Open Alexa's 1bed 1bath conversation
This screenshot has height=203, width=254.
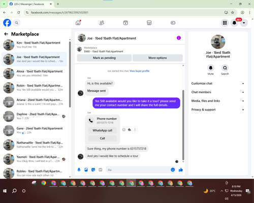click(x=34, y=74)
